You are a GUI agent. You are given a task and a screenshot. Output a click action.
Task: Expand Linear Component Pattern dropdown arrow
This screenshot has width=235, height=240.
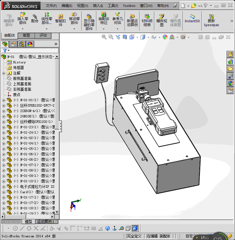47,29
